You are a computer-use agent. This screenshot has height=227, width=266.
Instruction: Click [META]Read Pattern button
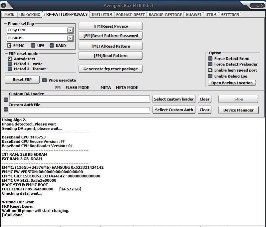pos(111,46)
